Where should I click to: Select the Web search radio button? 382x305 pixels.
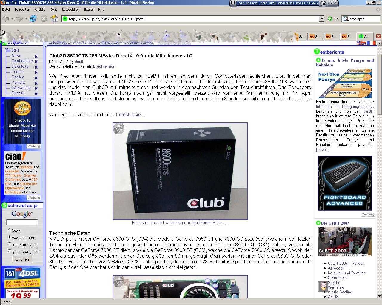(10, 230)
